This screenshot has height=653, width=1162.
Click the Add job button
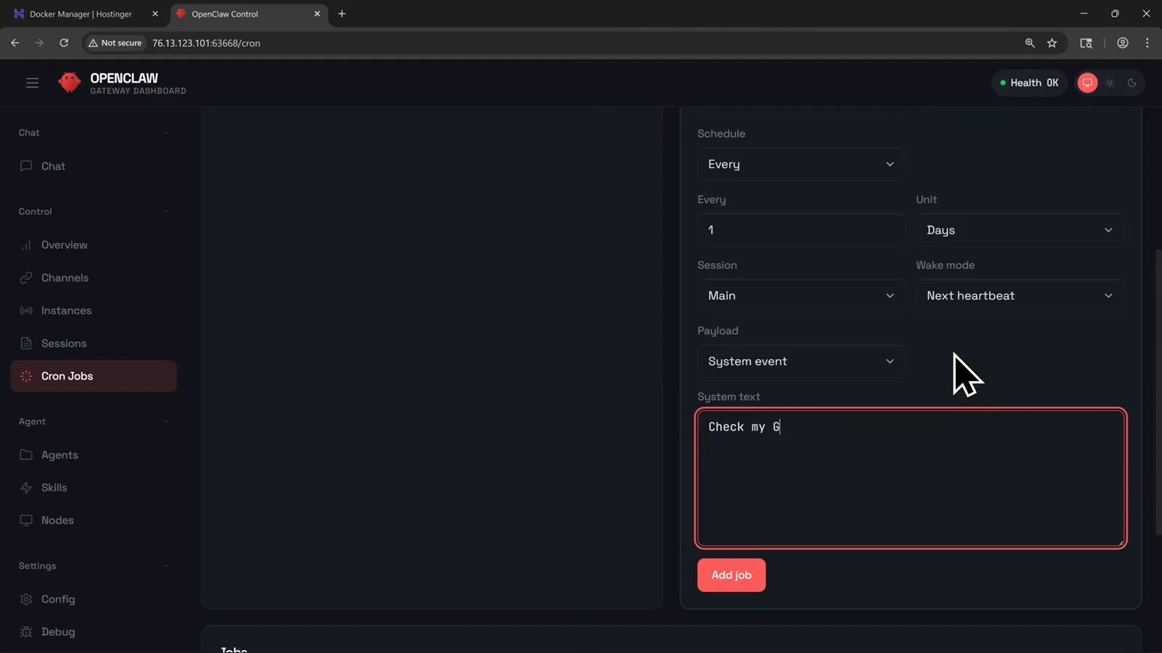731,575
